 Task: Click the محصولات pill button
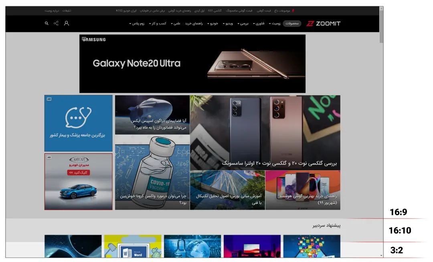(x=292, y=24)
